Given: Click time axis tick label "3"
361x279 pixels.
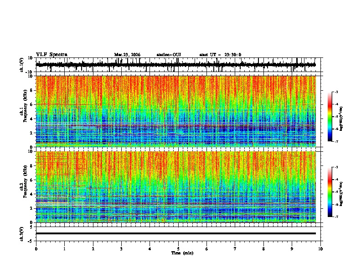Looking at the screenshot, I should pos(121,249).
